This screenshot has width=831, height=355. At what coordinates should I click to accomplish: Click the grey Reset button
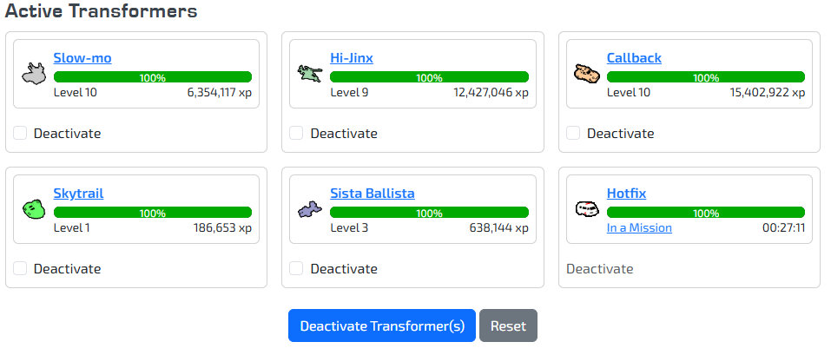[508, 326]
